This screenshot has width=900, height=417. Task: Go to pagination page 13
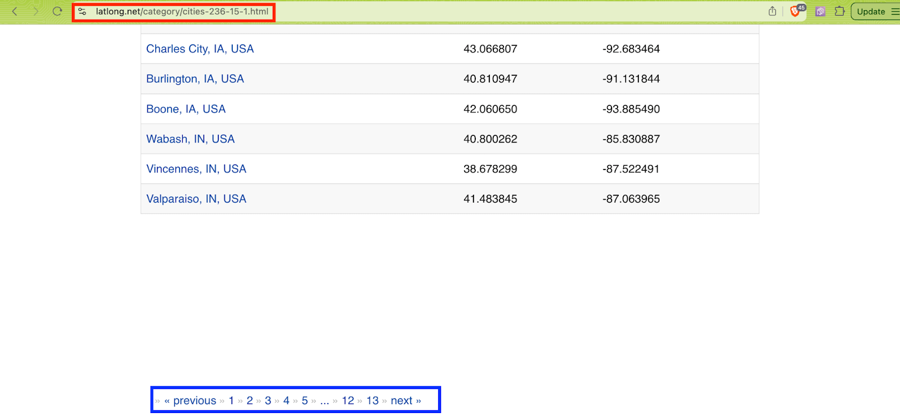[x=373, y=401]
